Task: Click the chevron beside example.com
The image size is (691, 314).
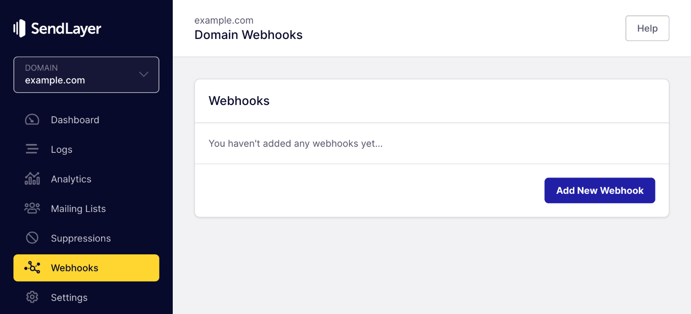Action: point(143,74)
